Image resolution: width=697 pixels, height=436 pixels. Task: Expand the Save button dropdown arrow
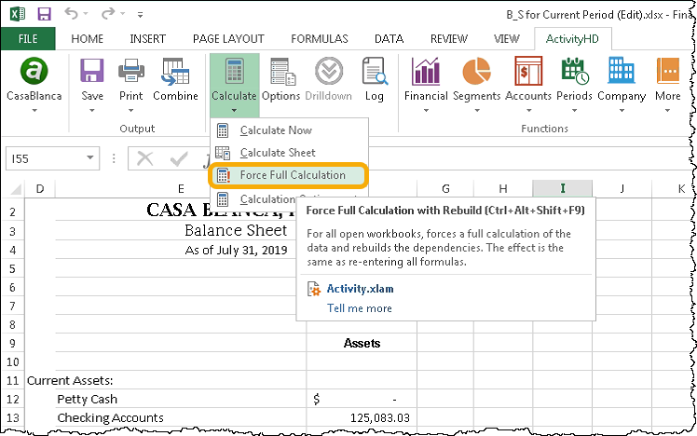tap(92, 110)
